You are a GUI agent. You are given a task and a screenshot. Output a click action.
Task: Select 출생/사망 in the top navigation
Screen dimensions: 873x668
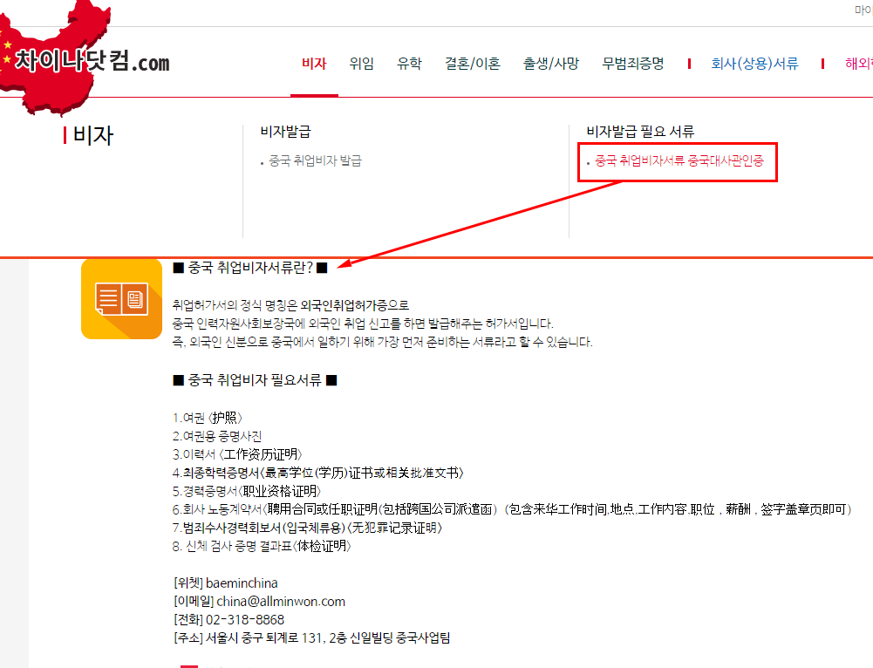point(551,64)
